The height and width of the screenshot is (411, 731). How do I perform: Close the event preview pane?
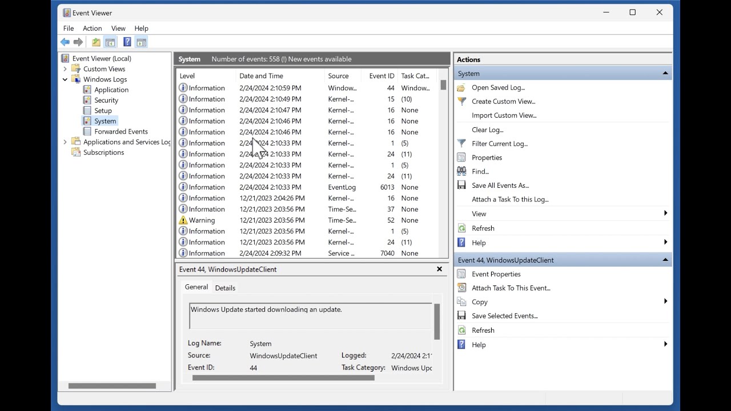(439, 269)
